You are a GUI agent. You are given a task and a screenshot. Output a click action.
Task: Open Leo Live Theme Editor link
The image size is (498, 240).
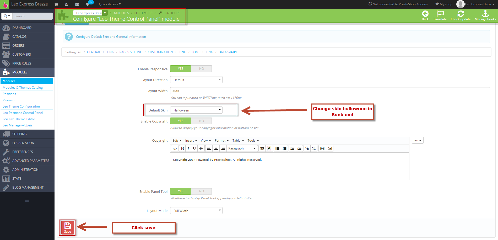19,119
